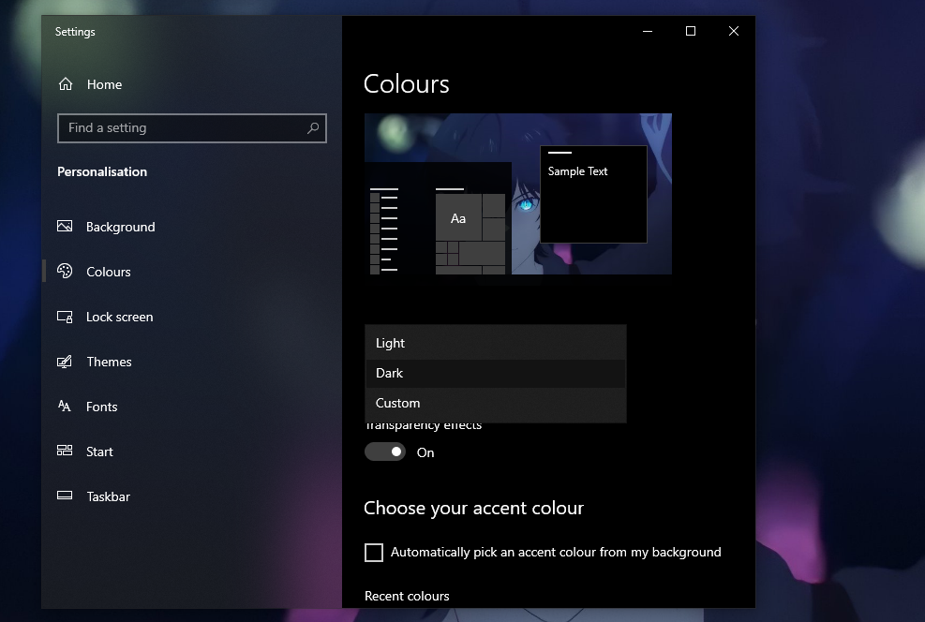Click the Sample Text preview window
Screen dimensions: 925x622
[593, 194]
